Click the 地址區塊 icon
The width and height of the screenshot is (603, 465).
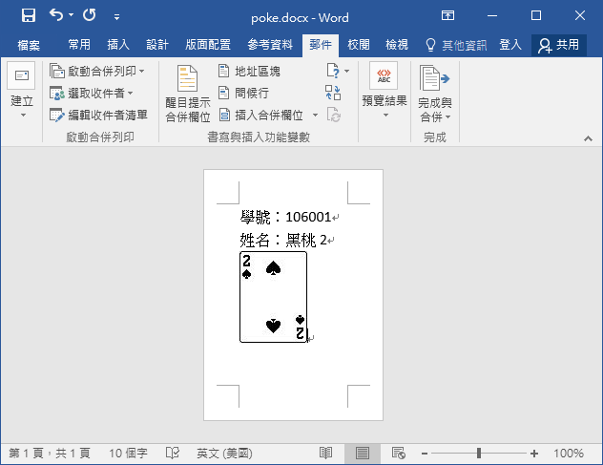(224, 71)
